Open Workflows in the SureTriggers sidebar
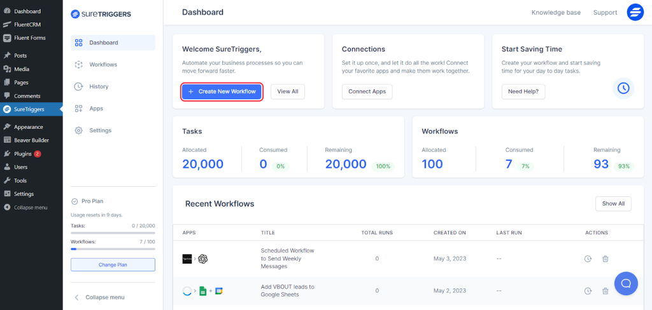Screen dimensions: 652x310 (x=103, y=65)
